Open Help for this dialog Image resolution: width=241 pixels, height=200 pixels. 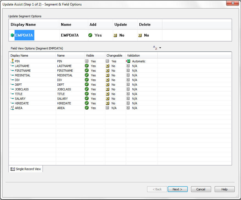point(225,189)
